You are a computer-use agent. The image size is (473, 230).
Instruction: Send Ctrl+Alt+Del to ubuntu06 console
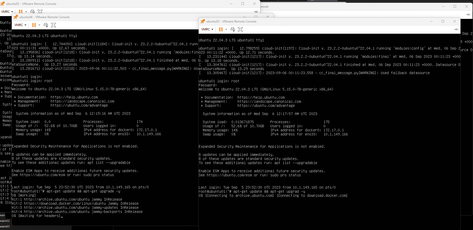click(46, 25)
